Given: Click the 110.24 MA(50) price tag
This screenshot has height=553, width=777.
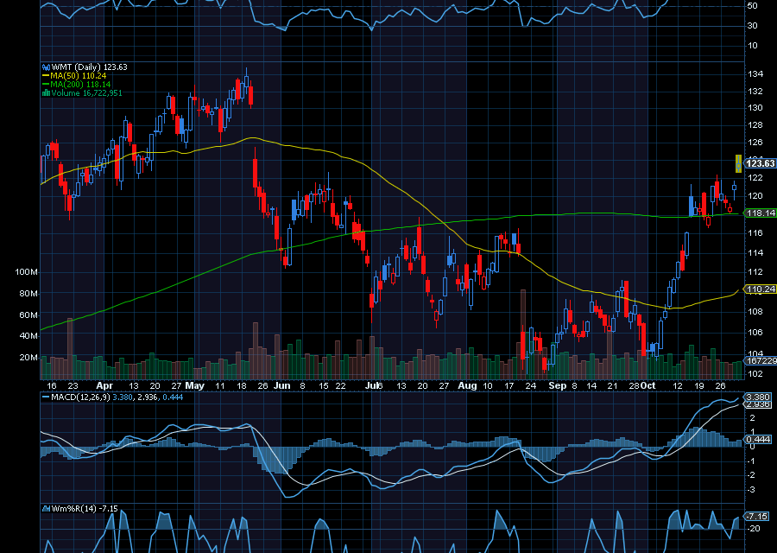Looking at the screenshot, I should point(761,289).
